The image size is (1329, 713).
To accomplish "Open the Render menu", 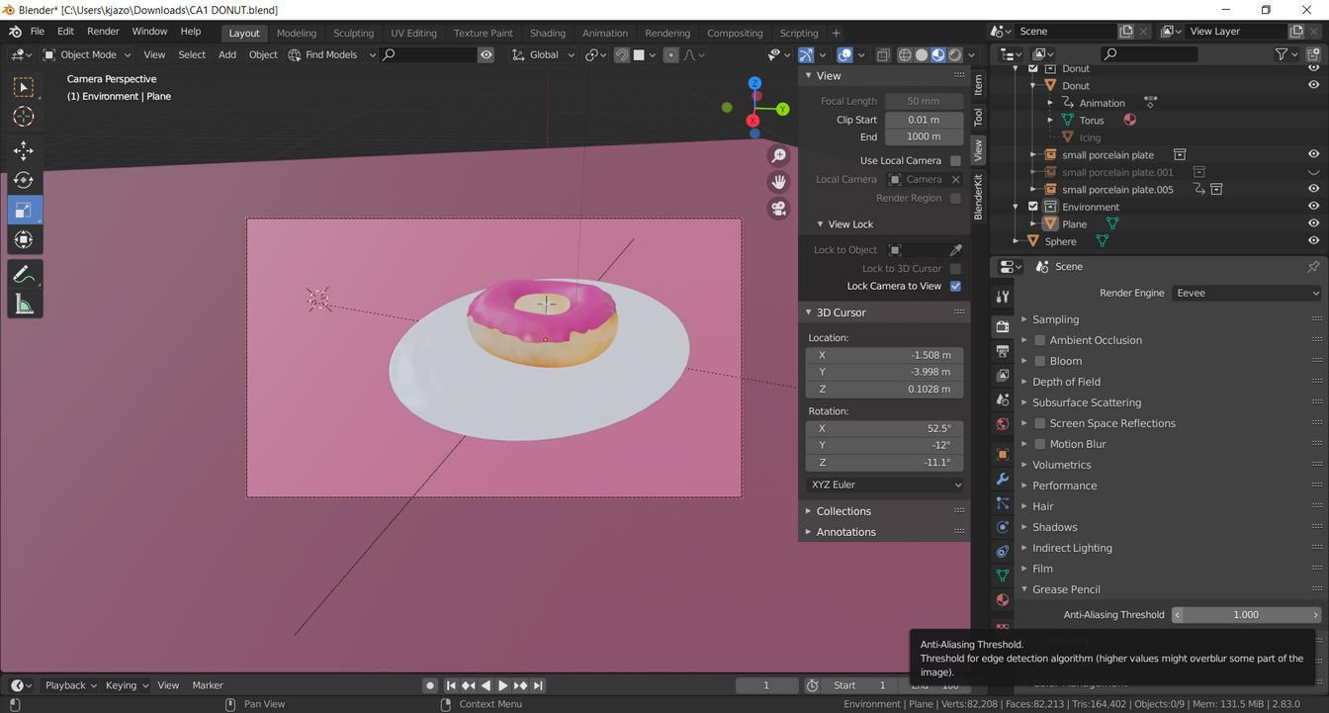I will point(103,32).
